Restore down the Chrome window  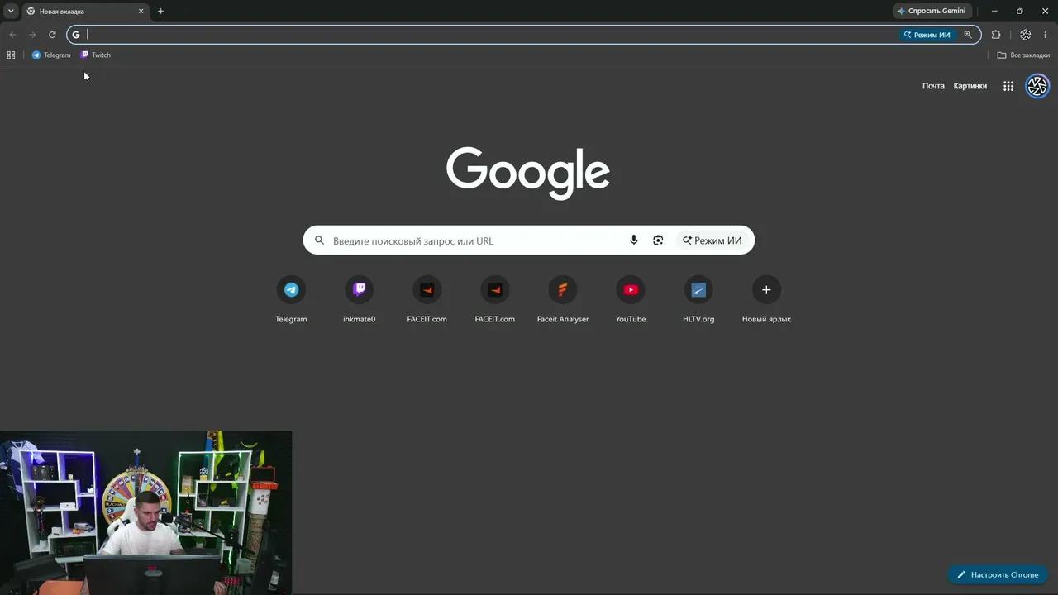[1020, 11]
